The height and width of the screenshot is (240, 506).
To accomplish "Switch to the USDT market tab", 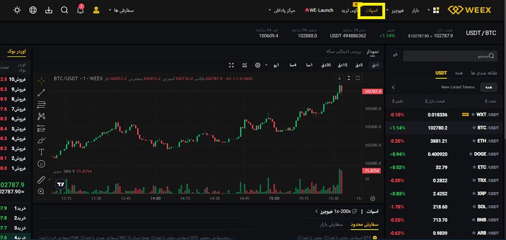I will 441,73.
